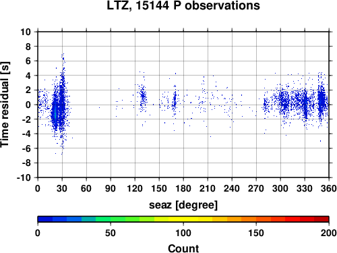Click the x-axis tick label '150'
Image resolution: width=337 pixels, height=253 pixels.
coord(159,188)
